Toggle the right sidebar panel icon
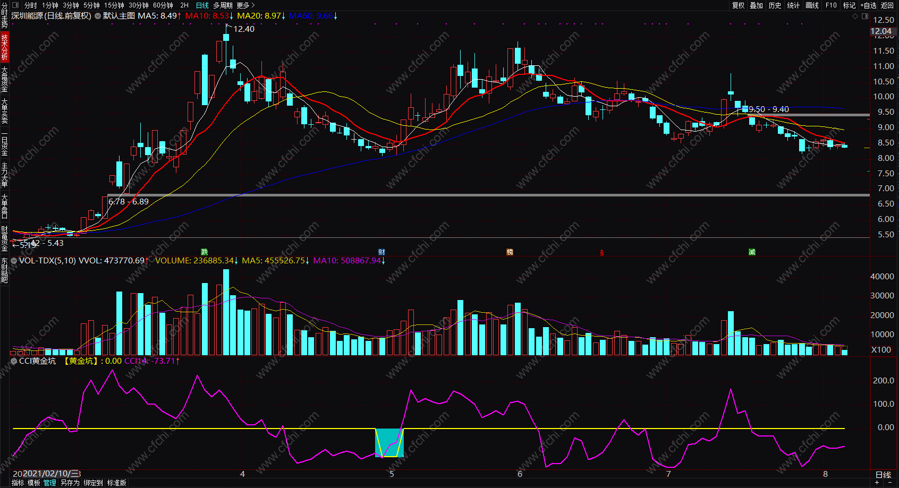The height and width of the screenshot is (488, 899). (864, 16)
